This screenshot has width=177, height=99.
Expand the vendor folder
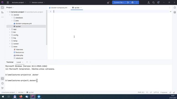10,44
